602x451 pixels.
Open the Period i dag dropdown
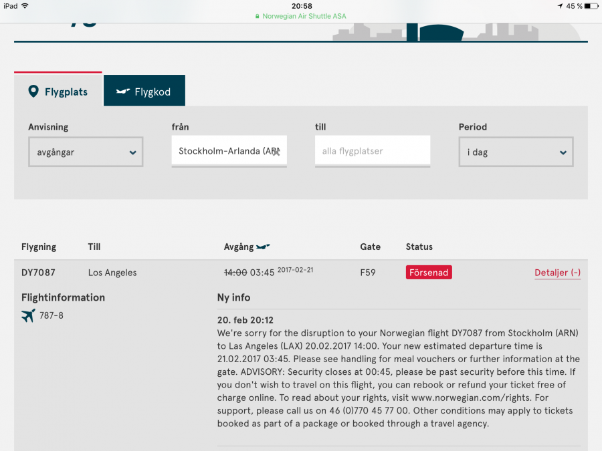(x=516, y=152)
